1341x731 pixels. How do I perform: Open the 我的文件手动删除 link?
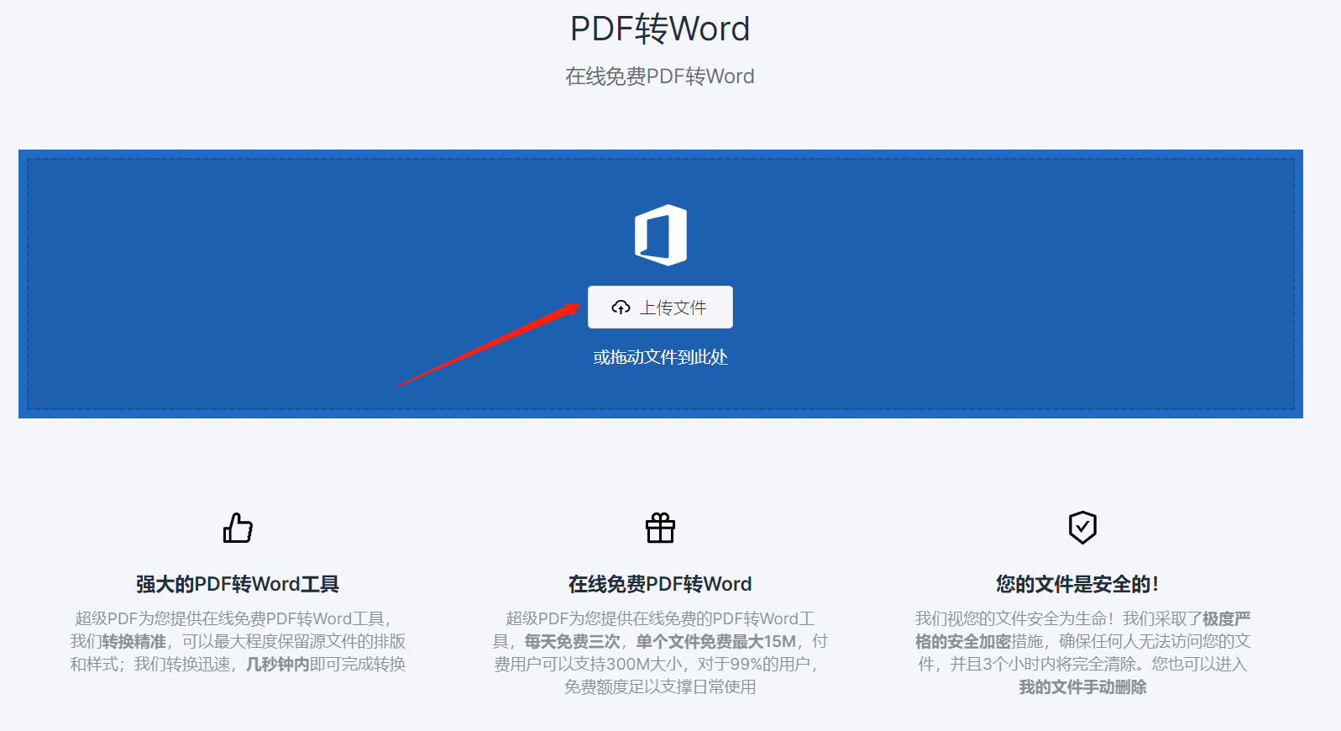click(1082, 687)
